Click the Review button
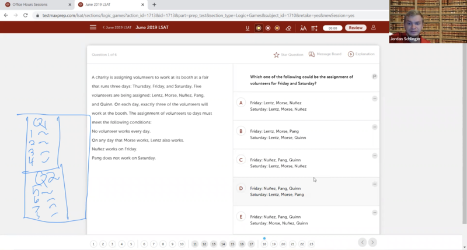The height and width of the screenshot is (250, 467). [x=355, y=28]
